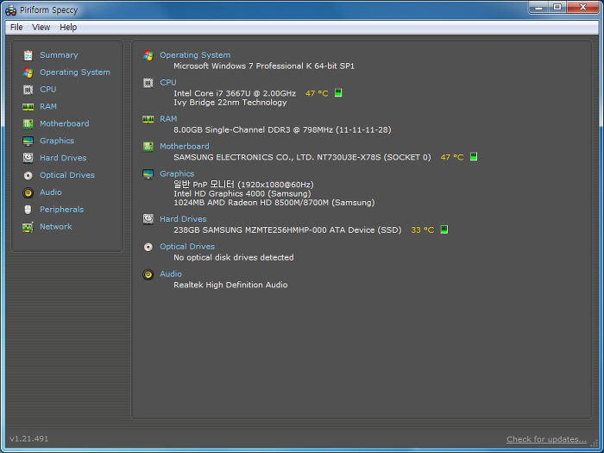Click the disc icon beside Optical Drives heading
Screen dimensions: 604x453
coord(148,247)
